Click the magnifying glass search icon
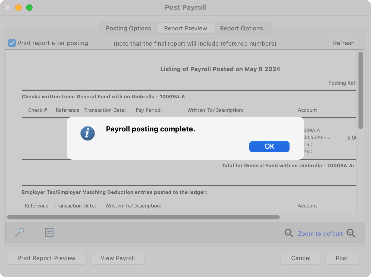This screenshot has width=371, height=277. pos(20,232)
